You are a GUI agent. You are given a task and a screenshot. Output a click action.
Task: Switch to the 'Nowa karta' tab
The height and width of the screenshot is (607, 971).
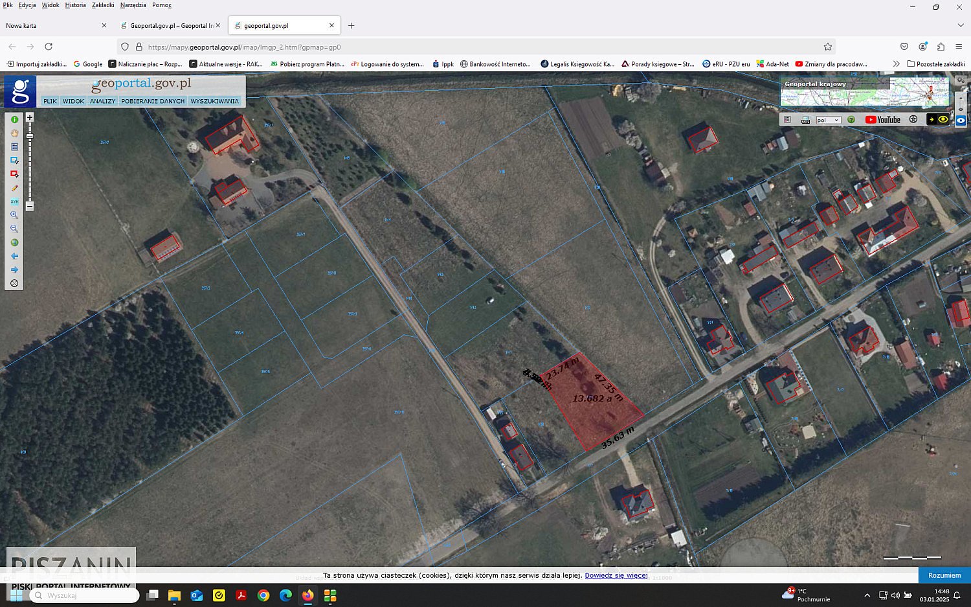(x=57, y=25)
